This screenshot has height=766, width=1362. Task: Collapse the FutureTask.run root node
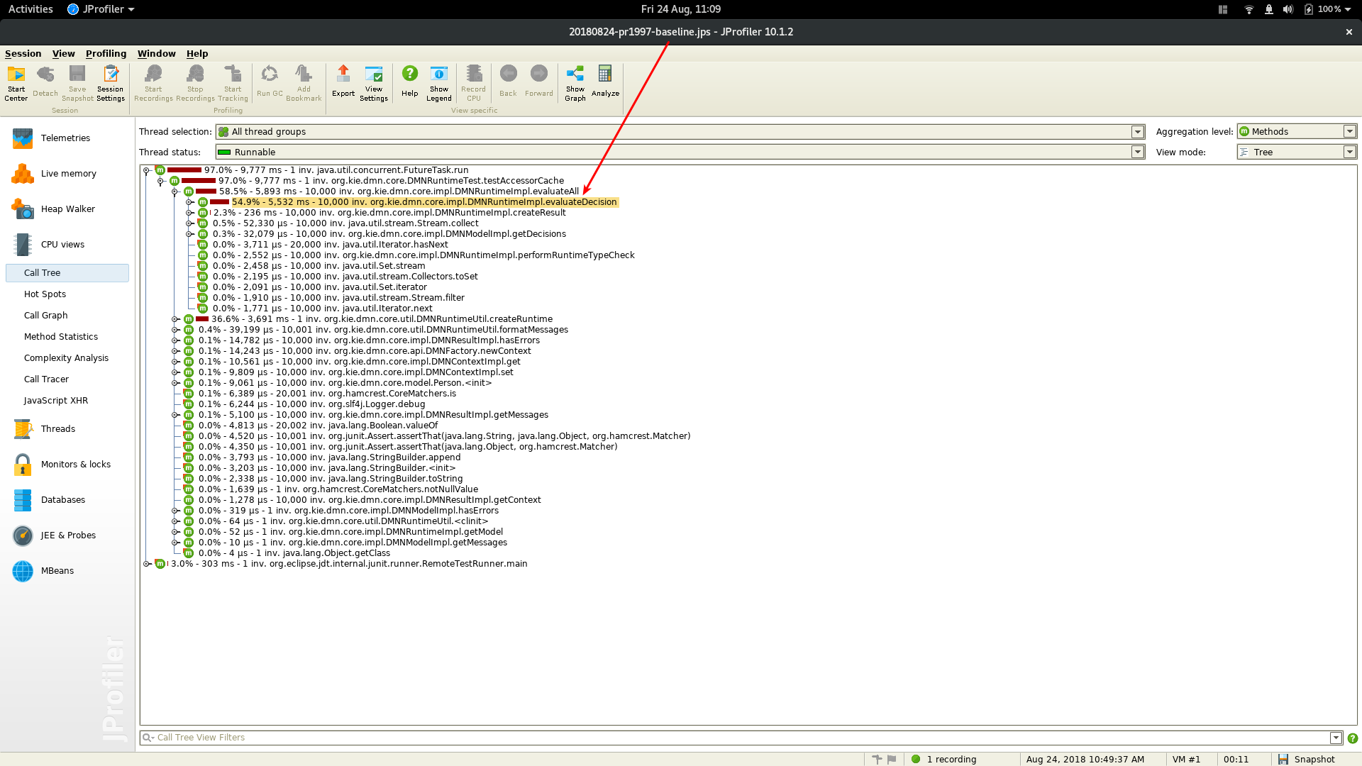tap(146, 170)
